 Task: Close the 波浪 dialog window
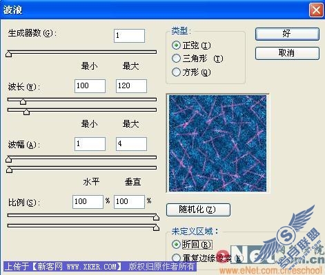(316, 10)
